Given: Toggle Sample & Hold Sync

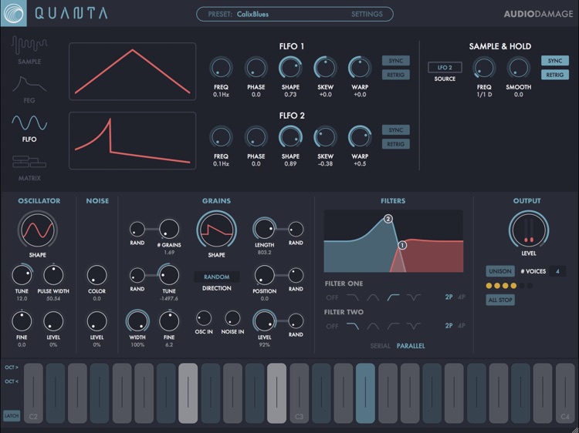Looking at the screenshot, I should click(555, 61).
